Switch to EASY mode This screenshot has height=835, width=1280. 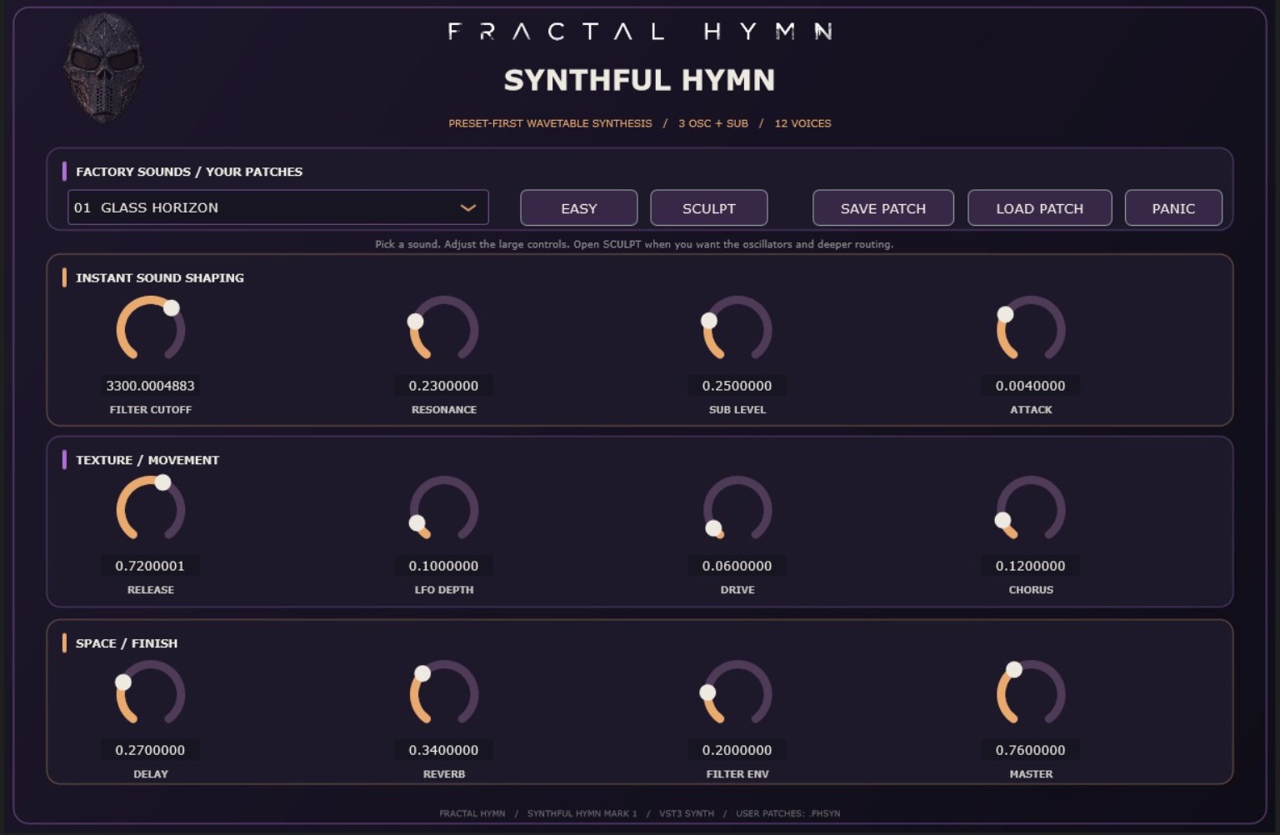579,208
